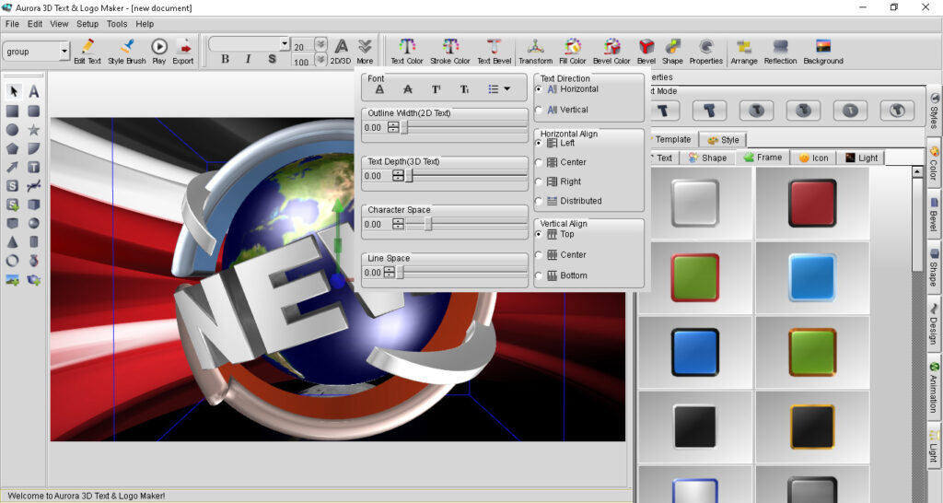This screenshot has width=943, height=503.
Task: Open the Background tool
Action: (x=823, y=52)
